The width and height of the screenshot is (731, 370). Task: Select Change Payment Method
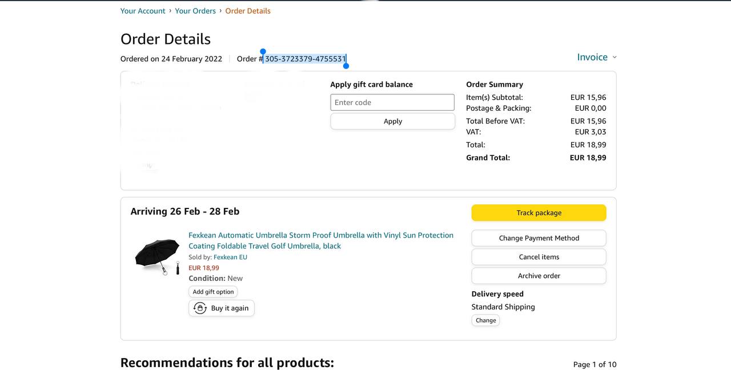point(539,238)
